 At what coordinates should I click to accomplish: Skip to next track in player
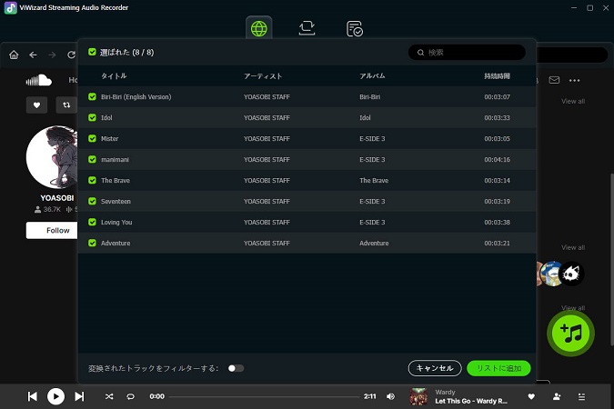click(79, 396)
